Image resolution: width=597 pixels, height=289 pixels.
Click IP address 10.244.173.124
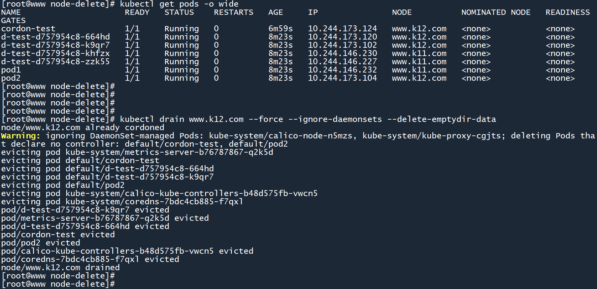click(x=342, y=29)
